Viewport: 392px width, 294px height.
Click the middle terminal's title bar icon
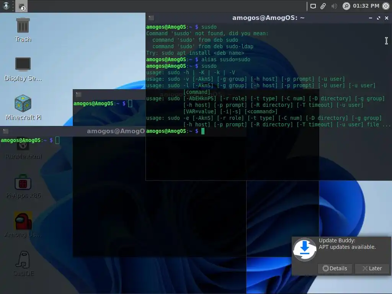[x=78, y=94]
